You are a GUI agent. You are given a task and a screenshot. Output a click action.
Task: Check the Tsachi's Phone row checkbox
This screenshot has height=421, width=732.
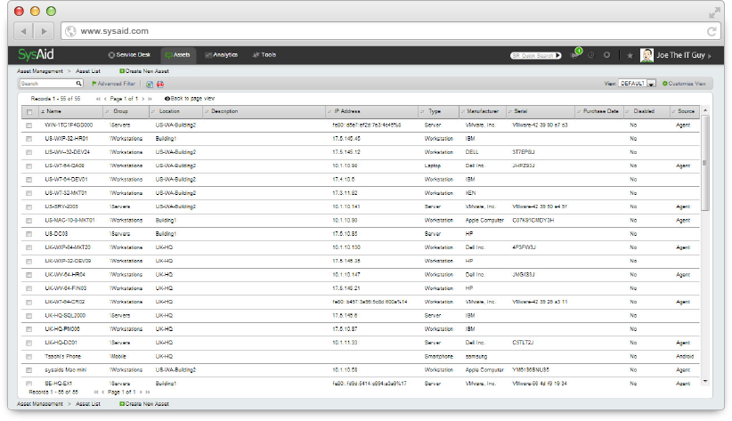pos(29,357)
